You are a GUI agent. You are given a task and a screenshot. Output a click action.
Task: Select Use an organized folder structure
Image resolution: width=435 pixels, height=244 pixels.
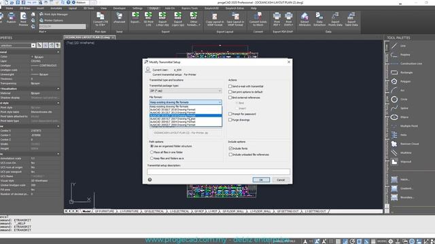152,146
